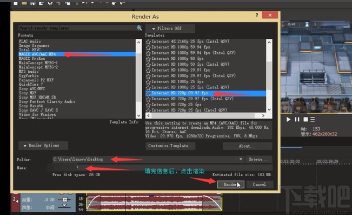Adjust track 2 pan slider
Viewport: 352px width, 215px height.
click(x=64, y=206)
